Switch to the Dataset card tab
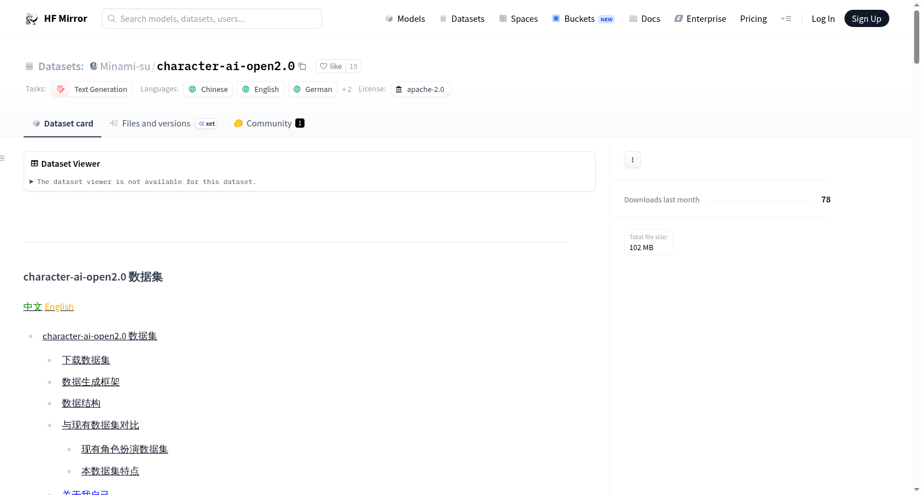 point(62,123)
